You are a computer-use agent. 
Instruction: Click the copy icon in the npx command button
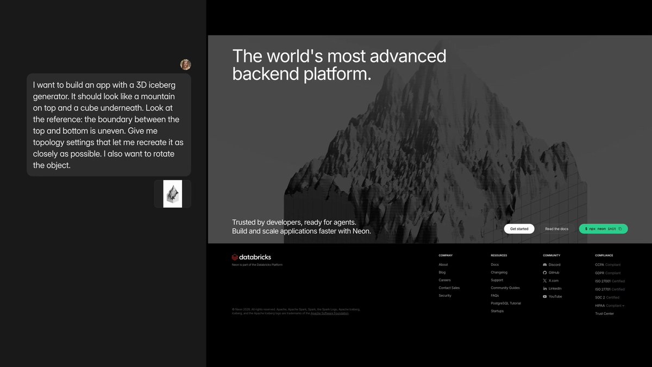coord(620,229)
